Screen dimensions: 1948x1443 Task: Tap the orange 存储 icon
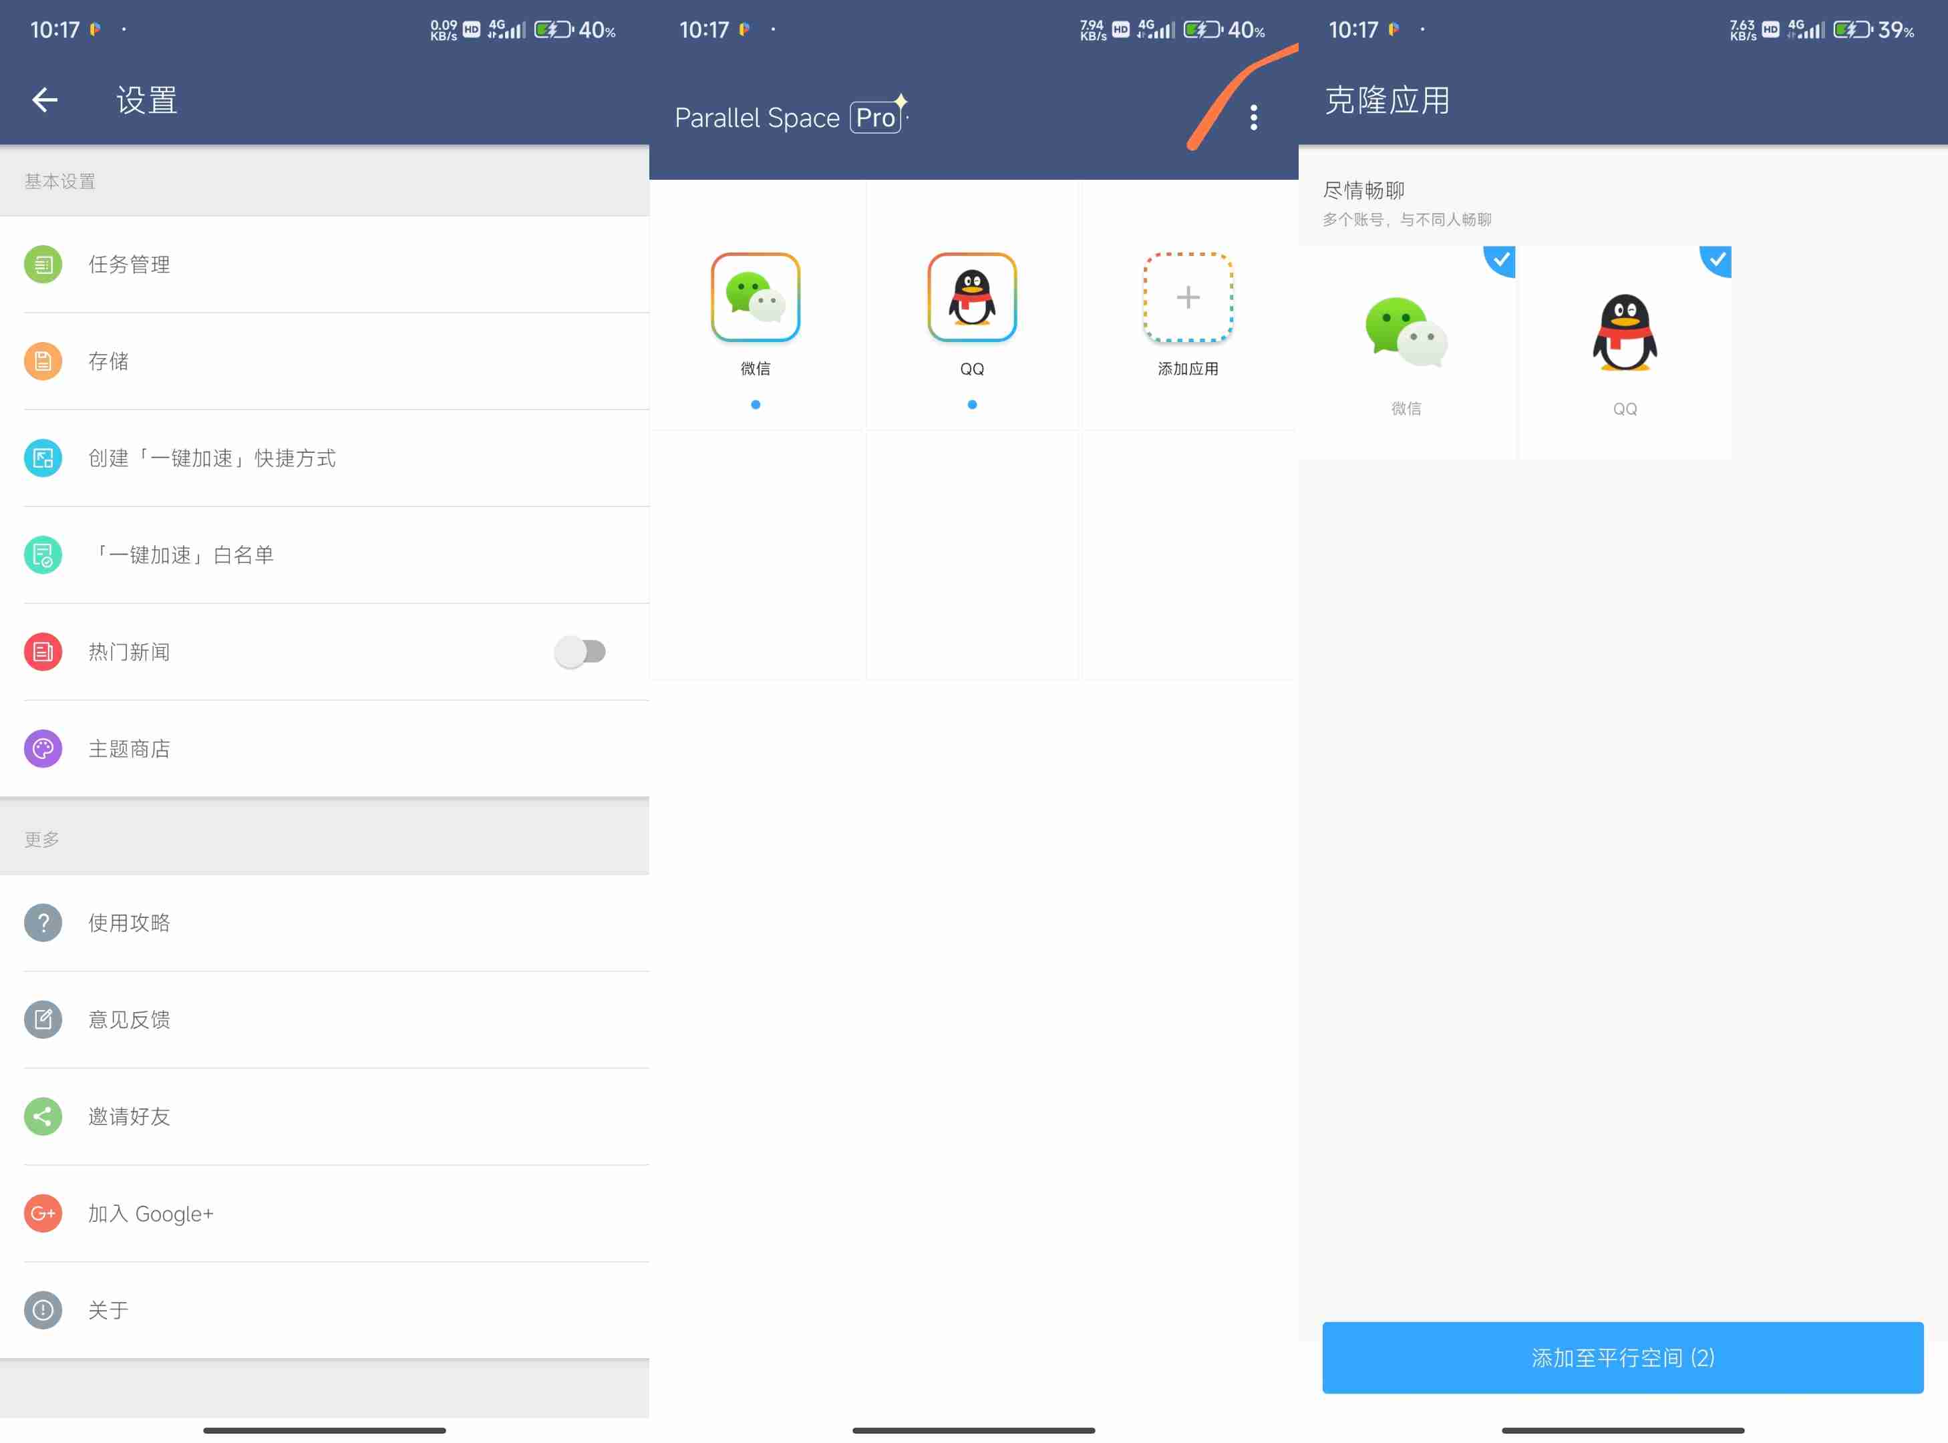[x=43, y=361]
